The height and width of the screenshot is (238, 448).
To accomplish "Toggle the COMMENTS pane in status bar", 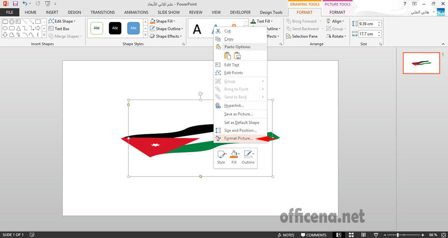I will 314,235.
